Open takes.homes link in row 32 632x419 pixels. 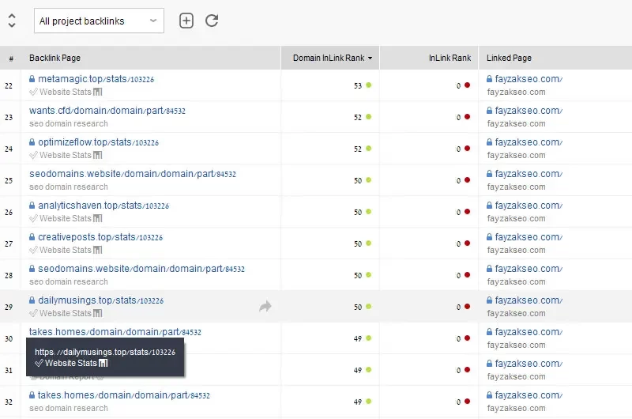123,395
